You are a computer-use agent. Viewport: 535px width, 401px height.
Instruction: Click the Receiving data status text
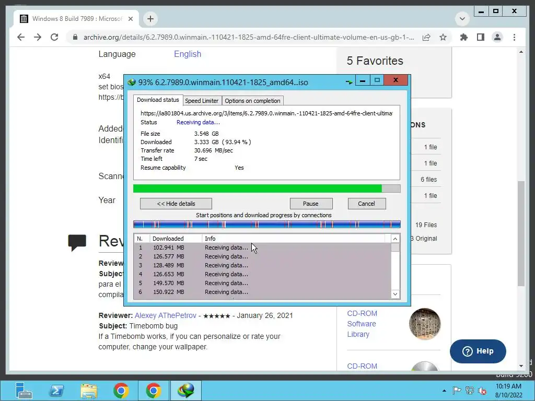click(198, 122)
